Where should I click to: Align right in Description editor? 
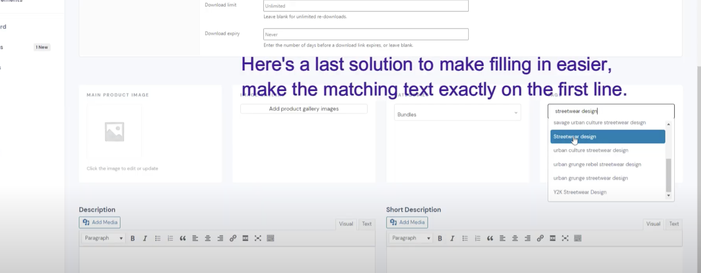(220, 238)
